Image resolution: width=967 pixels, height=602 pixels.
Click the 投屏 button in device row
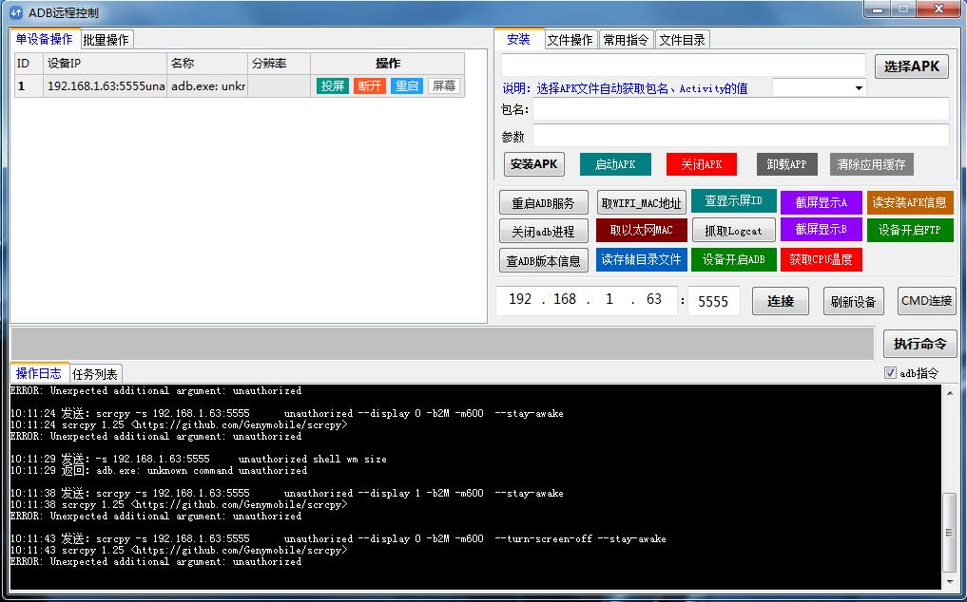click(x=332, y=85)
